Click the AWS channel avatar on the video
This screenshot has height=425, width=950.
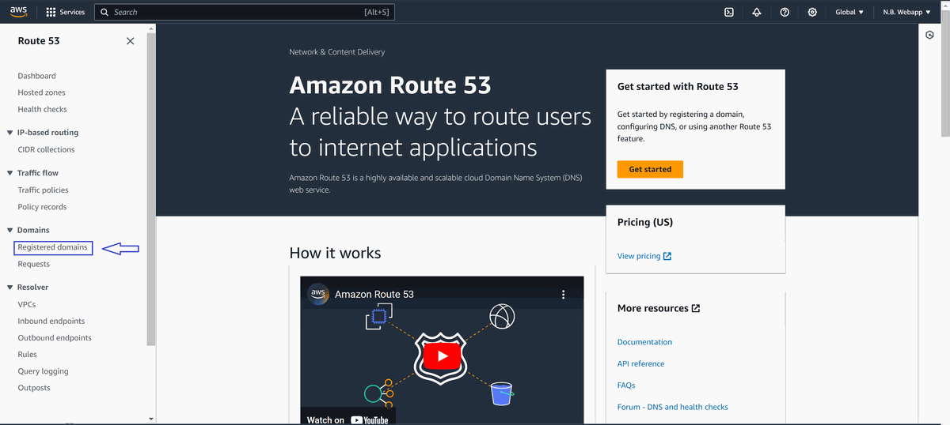pos(318,293)
